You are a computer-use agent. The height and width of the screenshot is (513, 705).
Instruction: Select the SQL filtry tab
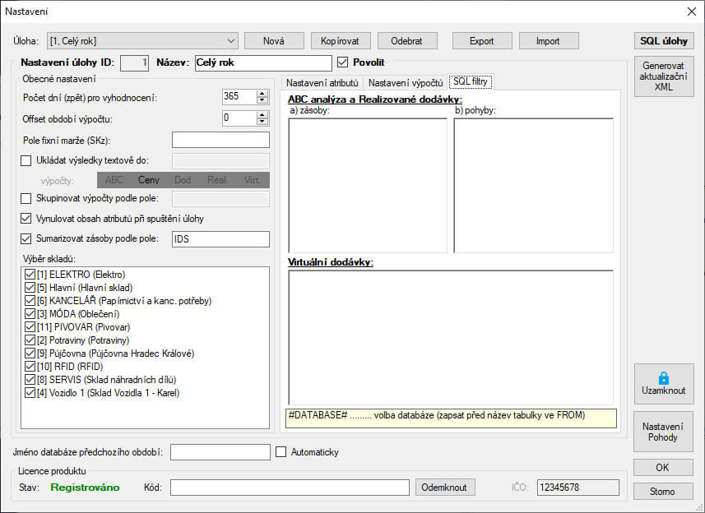tap(470, 82)
